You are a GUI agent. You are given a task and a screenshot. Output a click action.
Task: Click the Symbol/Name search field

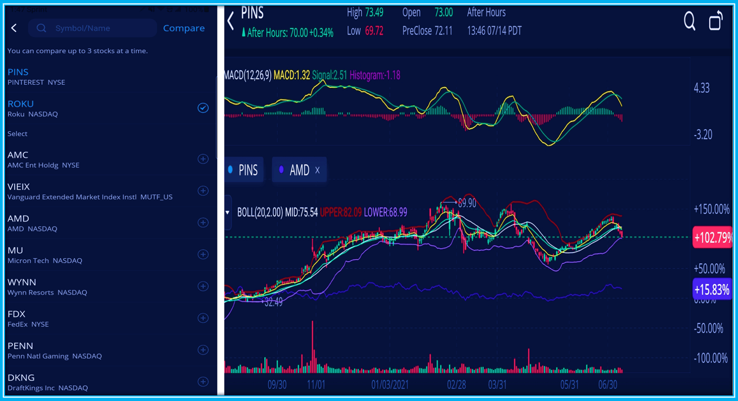92,28
